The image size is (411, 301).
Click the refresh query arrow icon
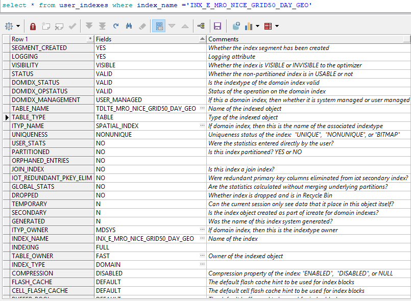coord(116,26)
